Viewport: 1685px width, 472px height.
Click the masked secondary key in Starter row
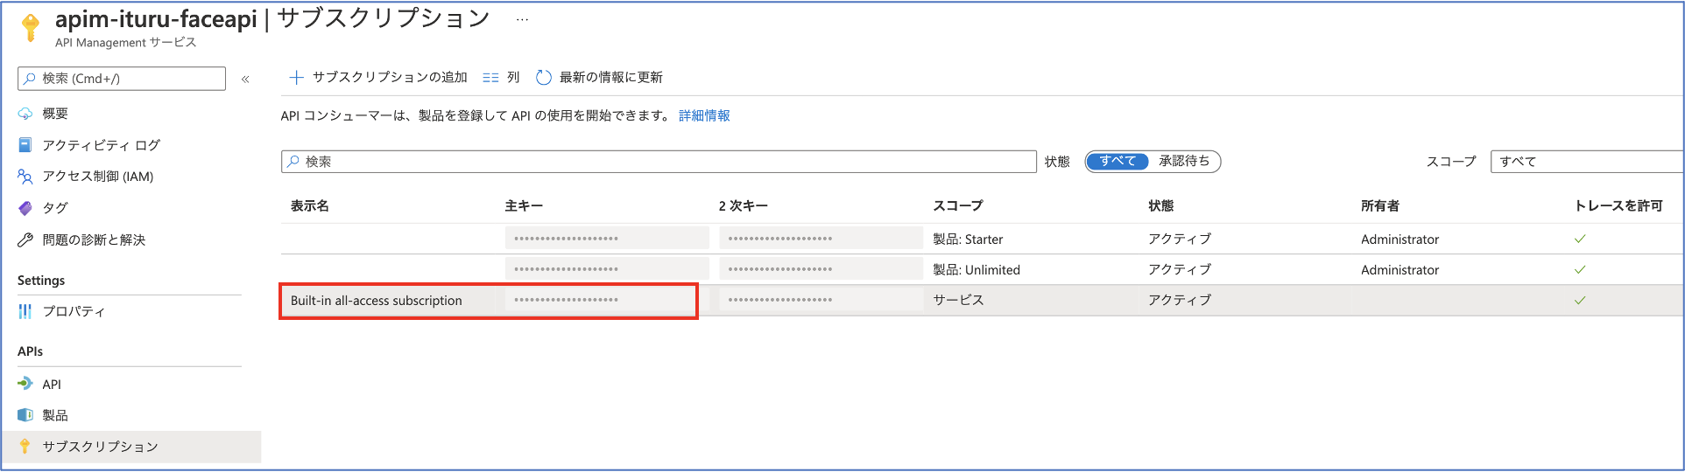point(821,238)
